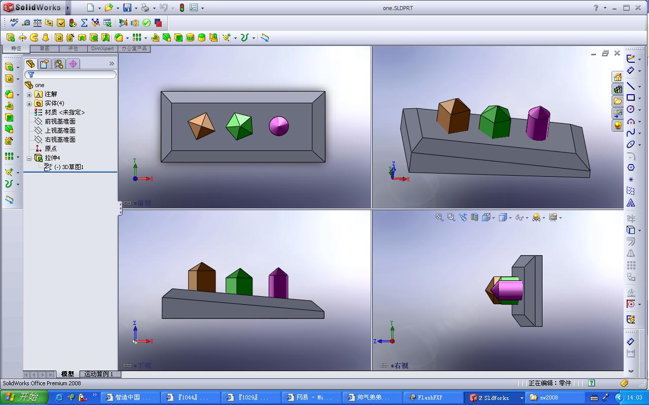This screenshot has height=405, width=649.
Task: Open the View Orientation dropdown arrow
Action: (494, 218)
